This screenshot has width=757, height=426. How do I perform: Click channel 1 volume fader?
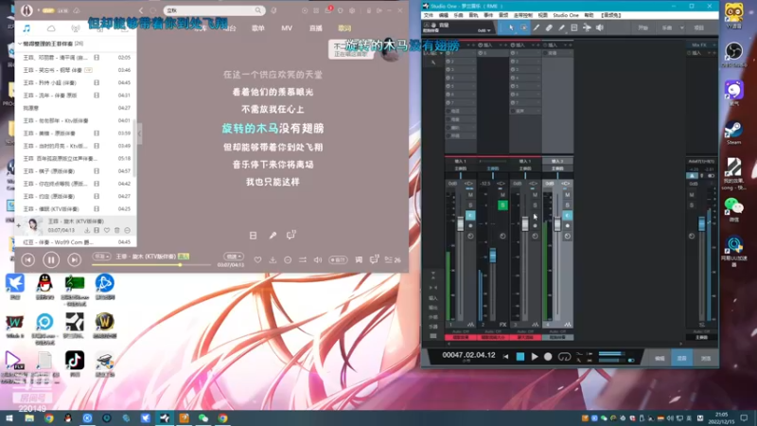(461, 223)
